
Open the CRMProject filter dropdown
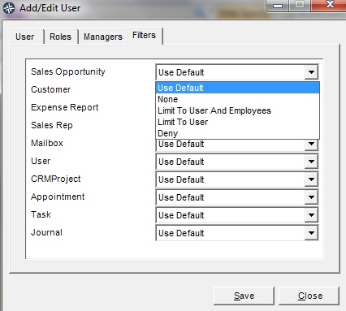tap(311, 179)
